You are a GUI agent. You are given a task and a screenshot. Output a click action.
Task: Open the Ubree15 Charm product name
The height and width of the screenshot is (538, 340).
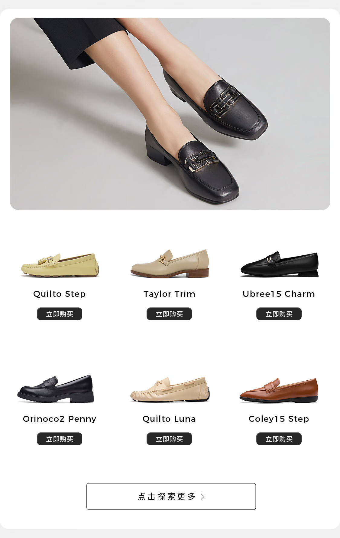(x=279, y=294)
